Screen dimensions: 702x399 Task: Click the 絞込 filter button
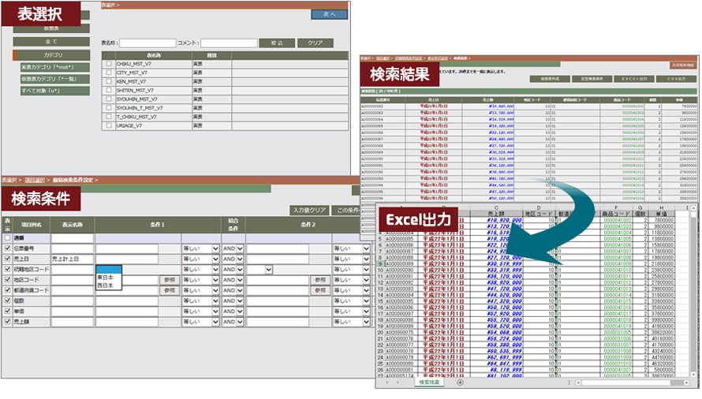coord(277,43)
